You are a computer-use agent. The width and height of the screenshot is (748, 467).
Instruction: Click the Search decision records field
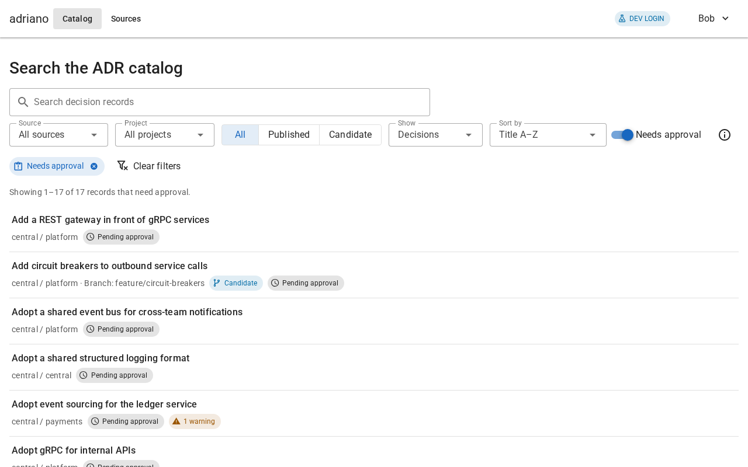220,102
